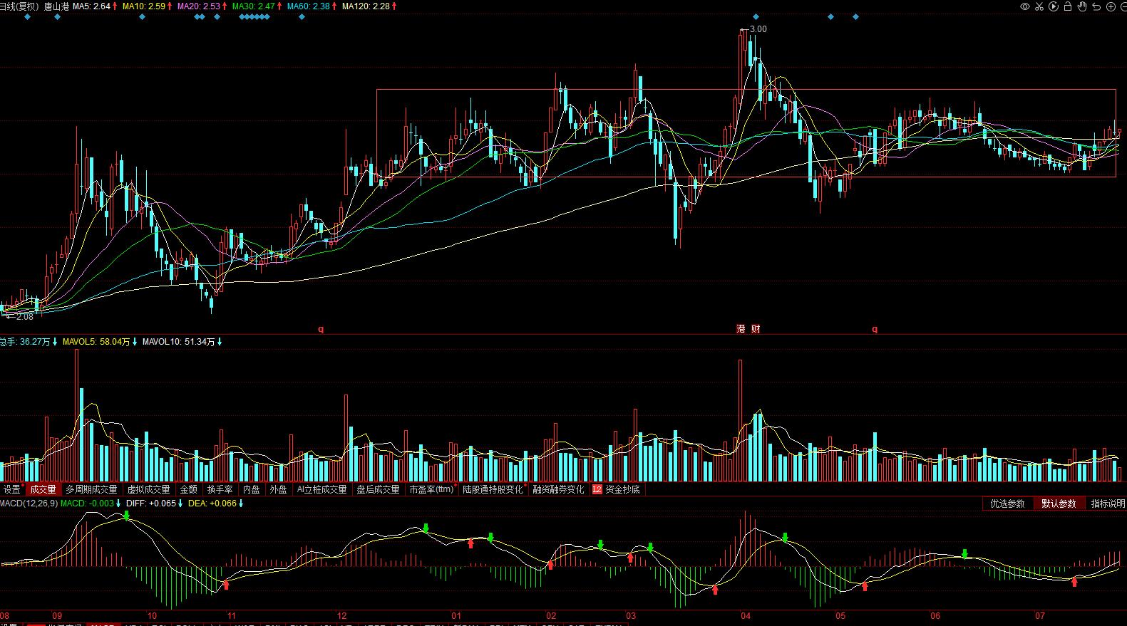
Task: Click the MA10: 2.59 indicator label
Action: (x=143, y=6)
